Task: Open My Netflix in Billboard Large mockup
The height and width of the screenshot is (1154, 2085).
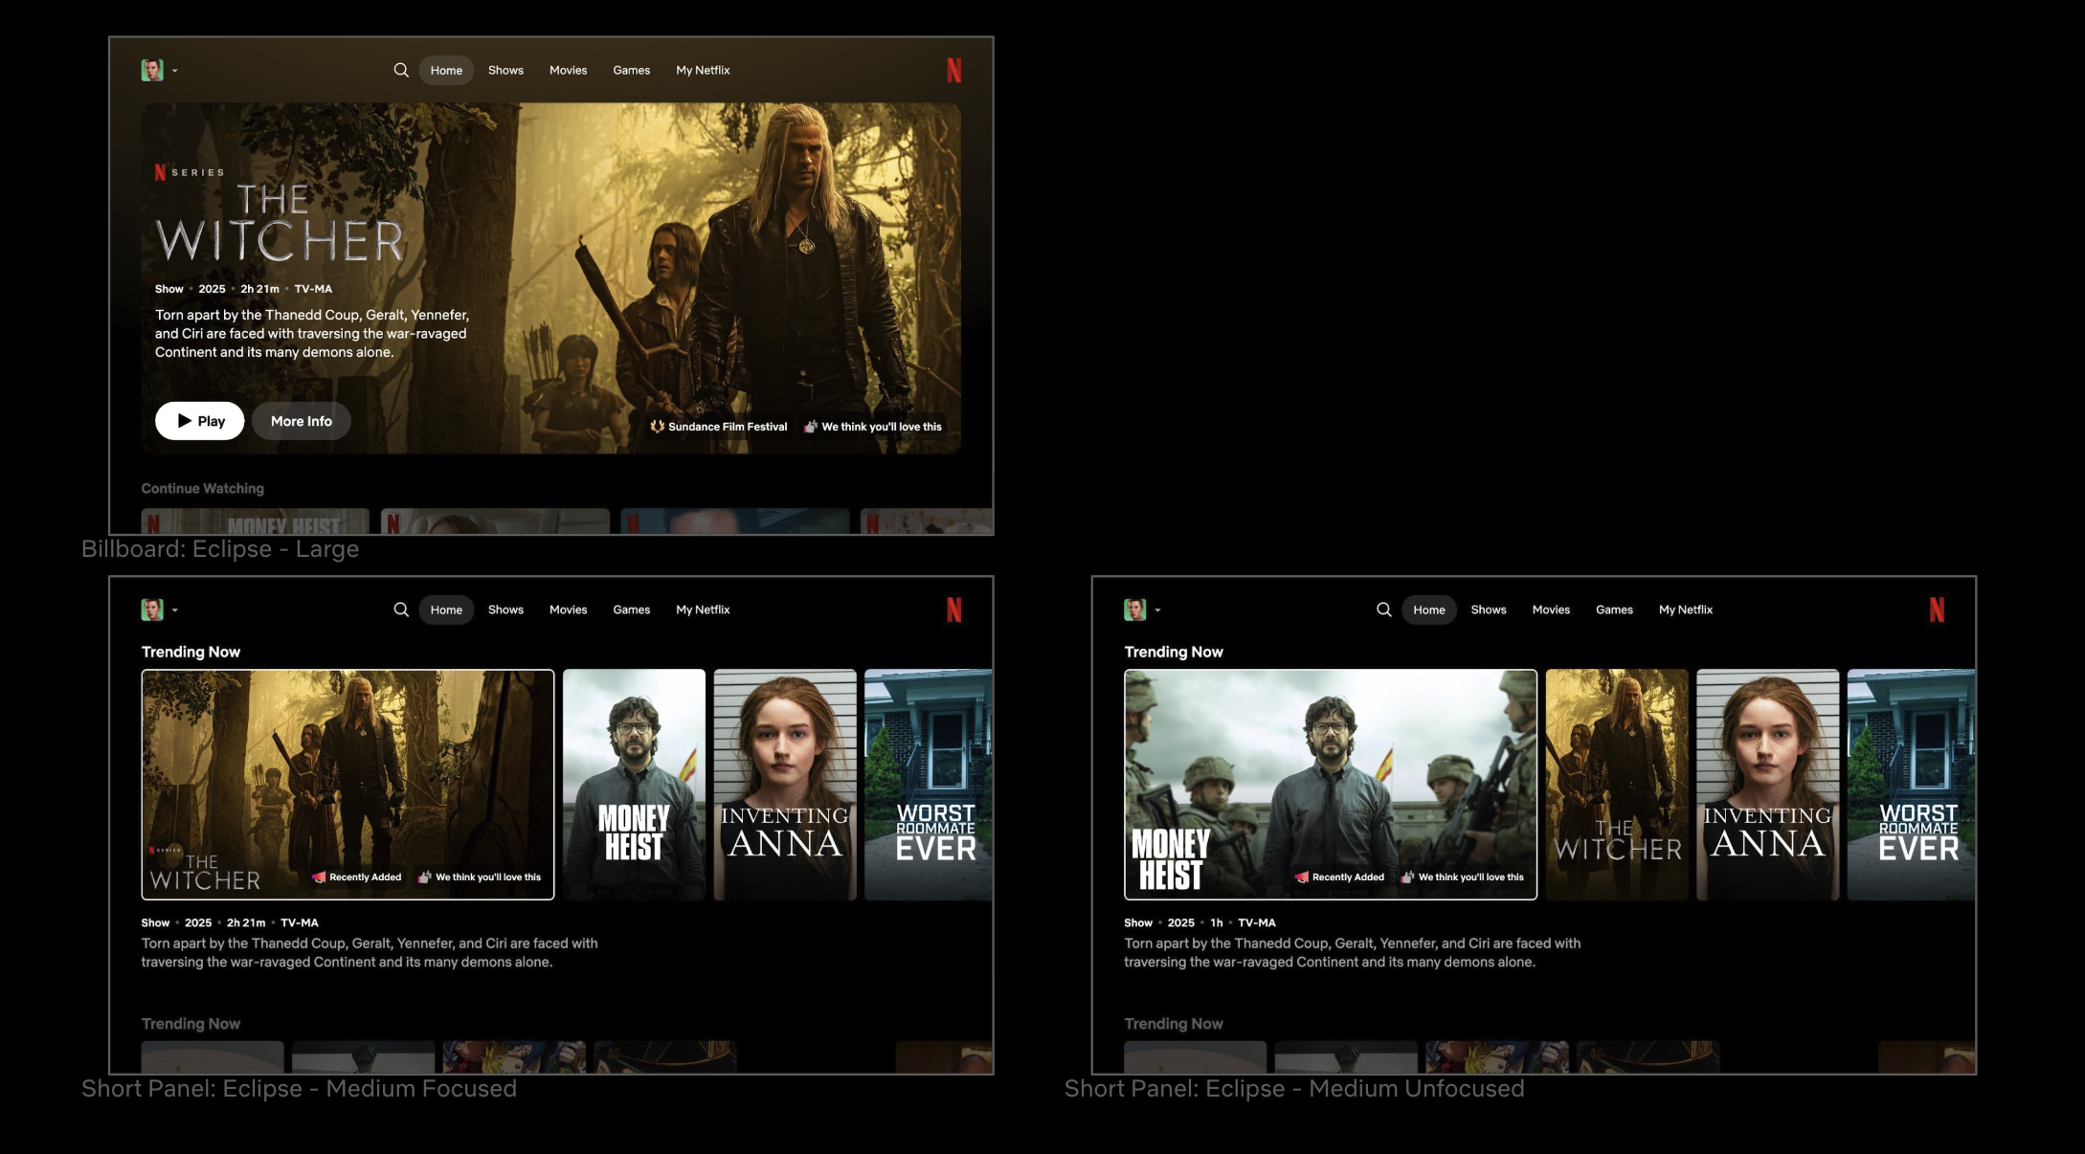Action: pyautogui.click(x=703, y=70)
